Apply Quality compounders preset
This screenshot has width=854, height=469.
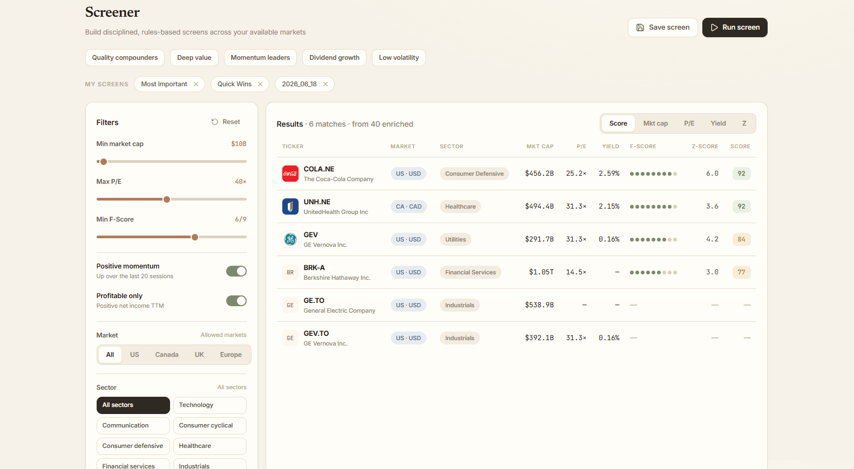click(125, 58)
